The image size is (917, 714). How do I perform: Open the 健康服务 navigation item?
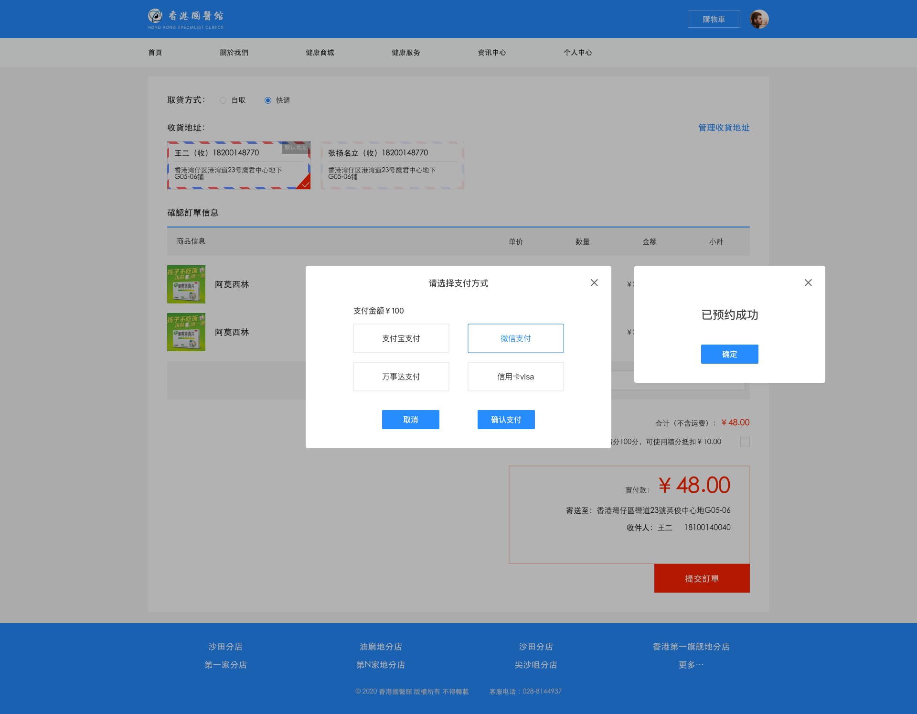406,53
